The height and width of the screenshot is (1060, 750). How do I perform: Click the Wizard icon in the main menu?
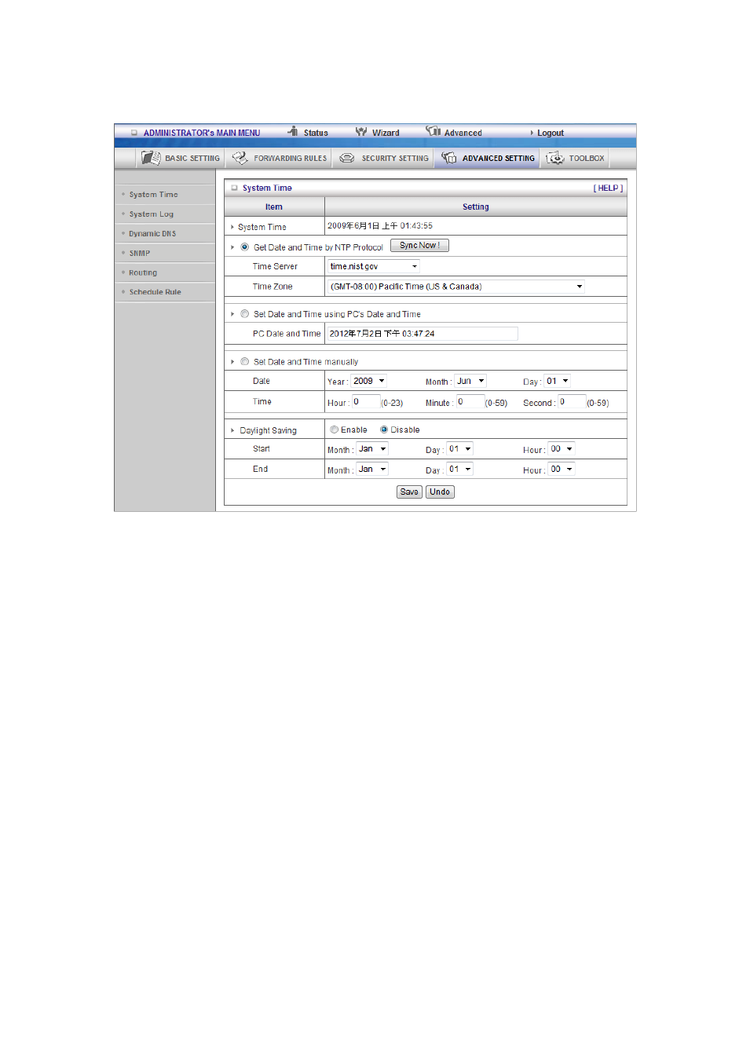point(361,131)
